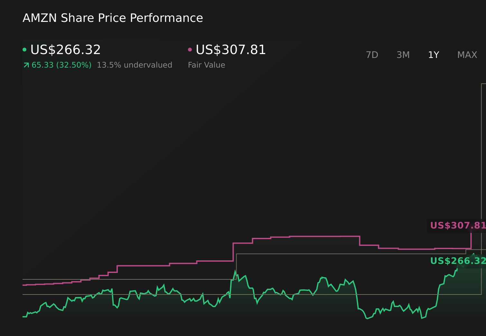Image resolution: width=486 pixels, height=336 pixels.
Task: Click the pink fair value dot indicator
Action: (x=190, y=50)
